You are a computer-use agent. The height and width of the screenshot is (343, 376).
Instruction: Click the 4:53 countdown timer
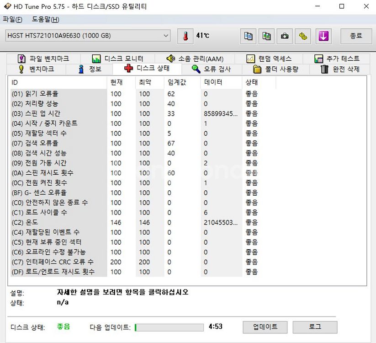[215, 327]
